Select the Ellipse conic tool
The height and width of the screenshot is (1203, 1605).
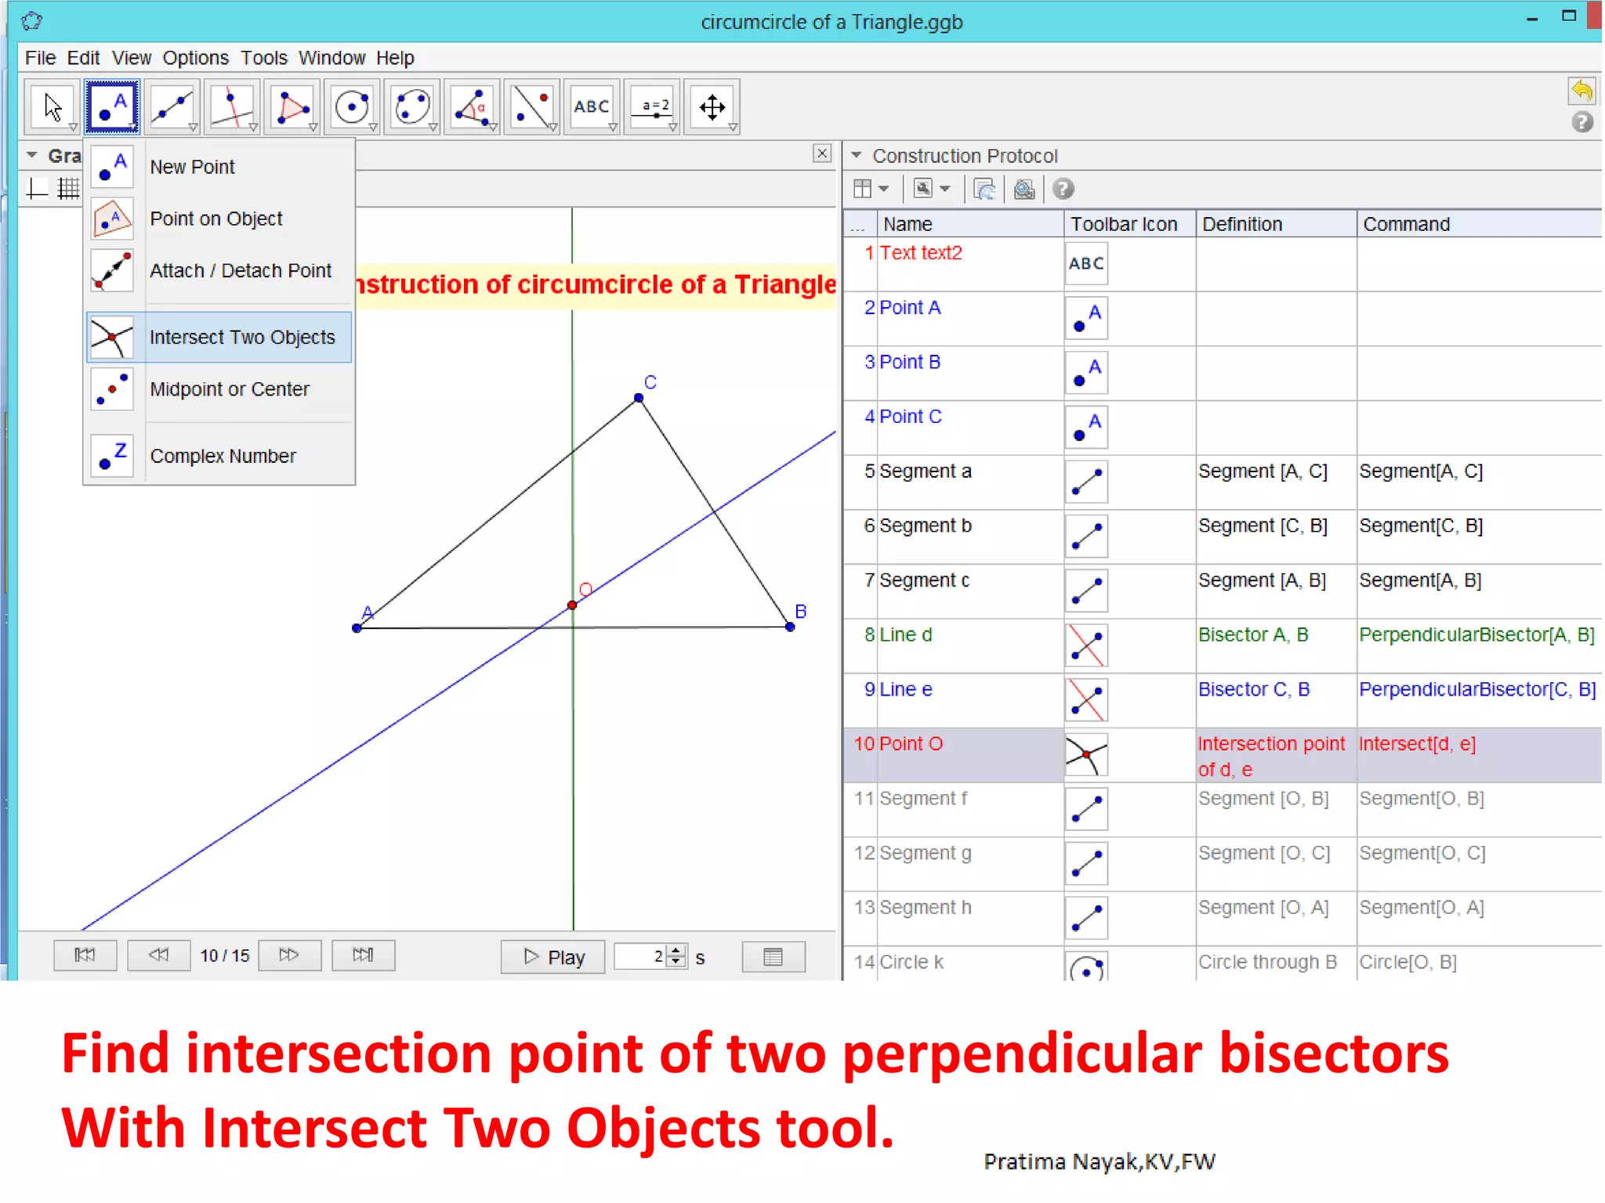412,107
